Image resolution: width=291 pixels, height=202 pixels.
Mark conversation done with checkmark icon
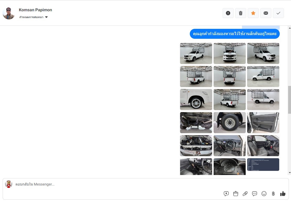pos(278,13)
